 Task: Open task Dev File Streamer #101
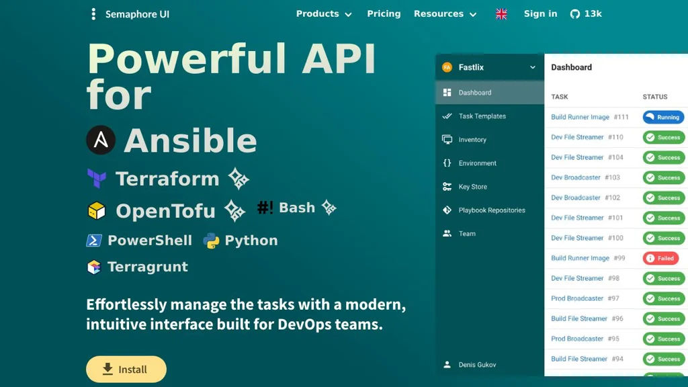587,218
